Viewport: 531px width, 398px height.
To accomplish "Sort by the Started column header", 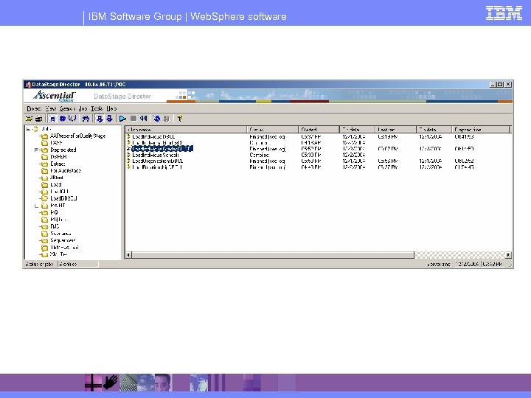I will [x=319, y=129].
